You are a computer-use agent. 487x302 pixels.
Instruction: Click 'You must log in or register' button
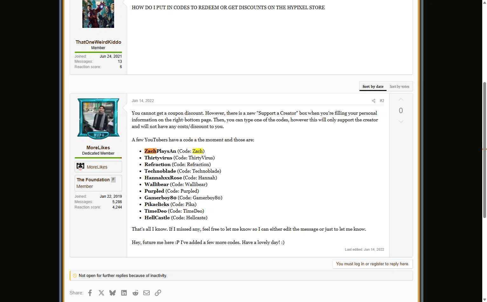tap(373, 264)
